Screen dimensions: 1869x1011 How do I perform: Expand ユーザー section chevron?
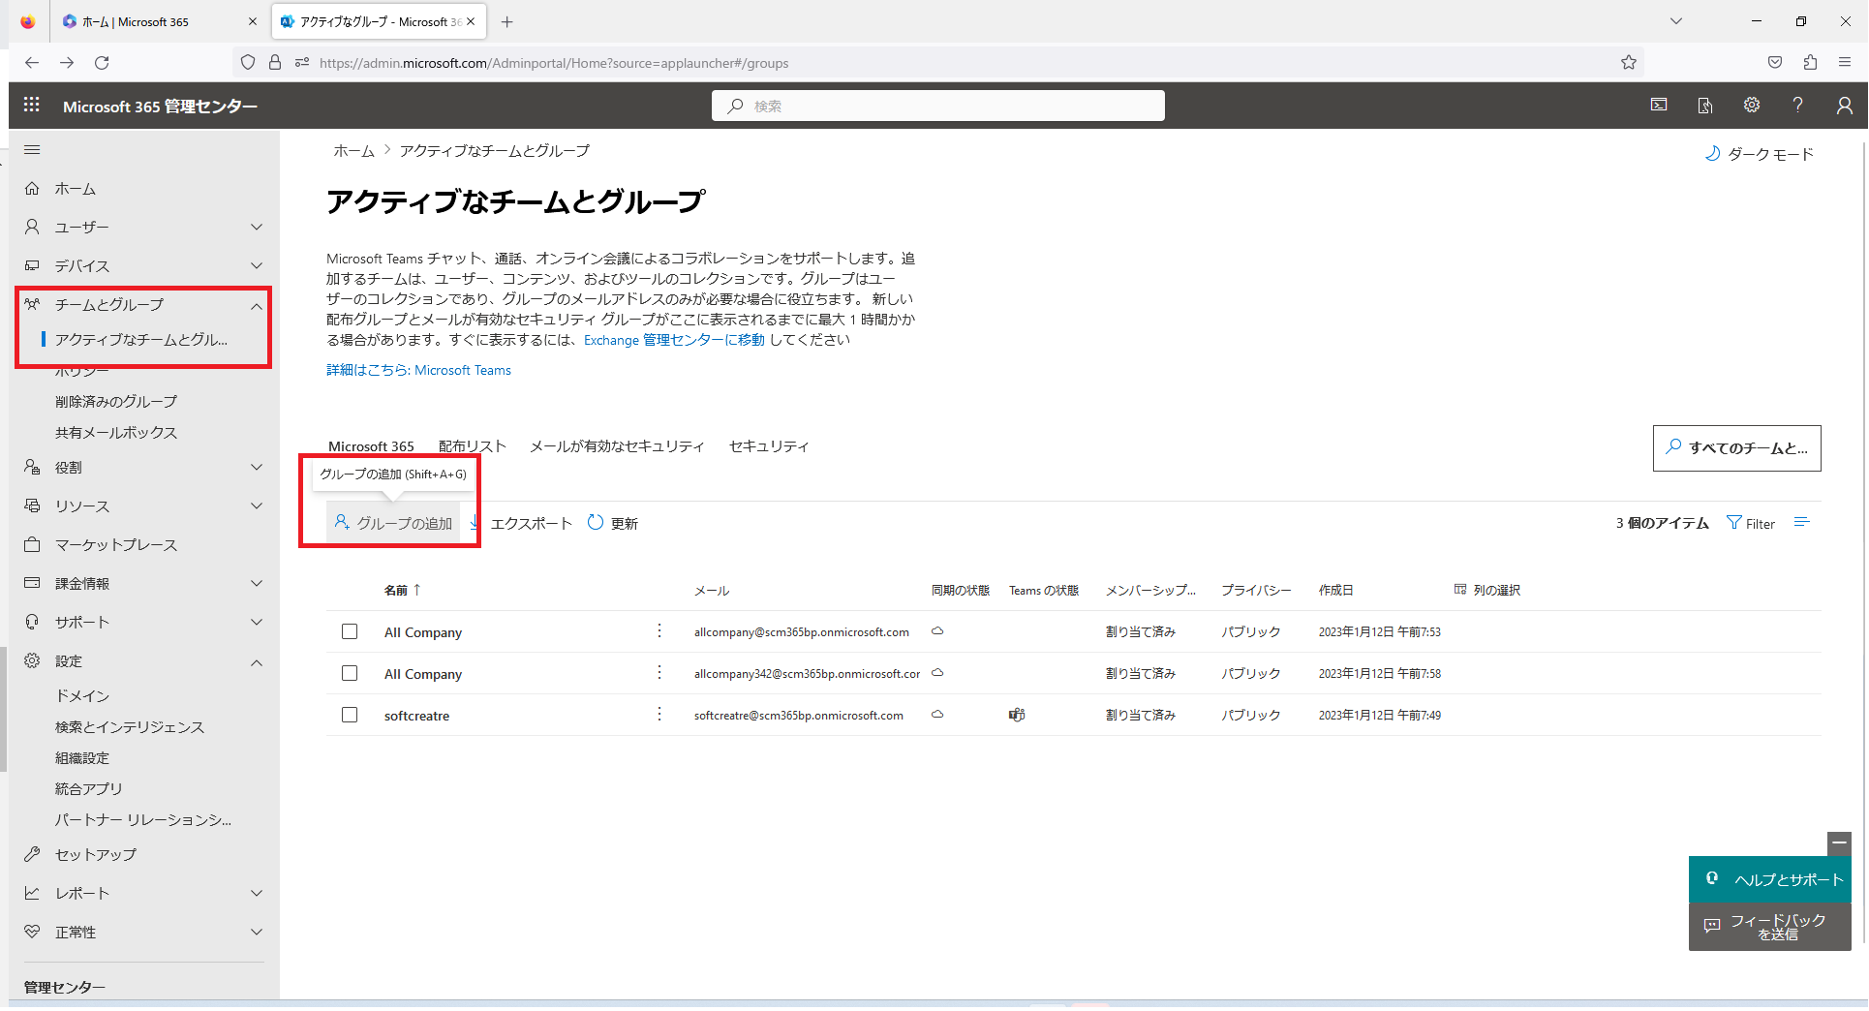257,227
